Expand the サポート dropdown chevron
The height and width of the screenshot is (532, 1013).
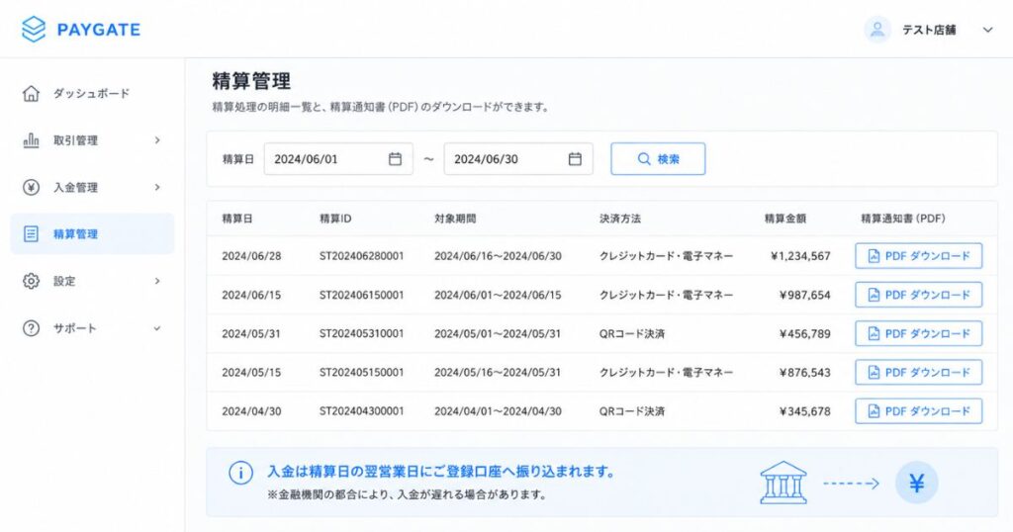[x=157, y=328]
